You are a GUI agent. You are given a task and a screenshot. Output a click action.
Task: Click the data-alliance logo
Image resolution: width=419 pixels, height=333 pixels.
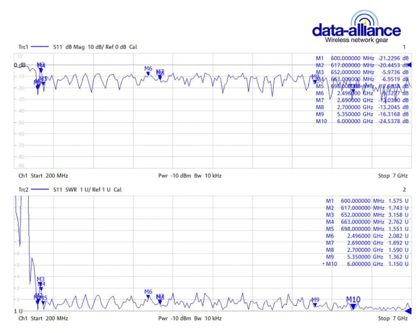pyautogui.click(x=357, y=27)
